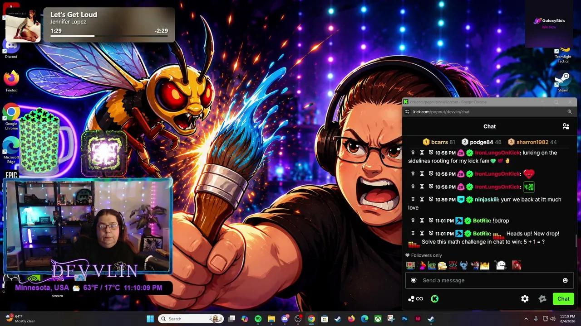Open the chat users list icon

click(566, 126)
